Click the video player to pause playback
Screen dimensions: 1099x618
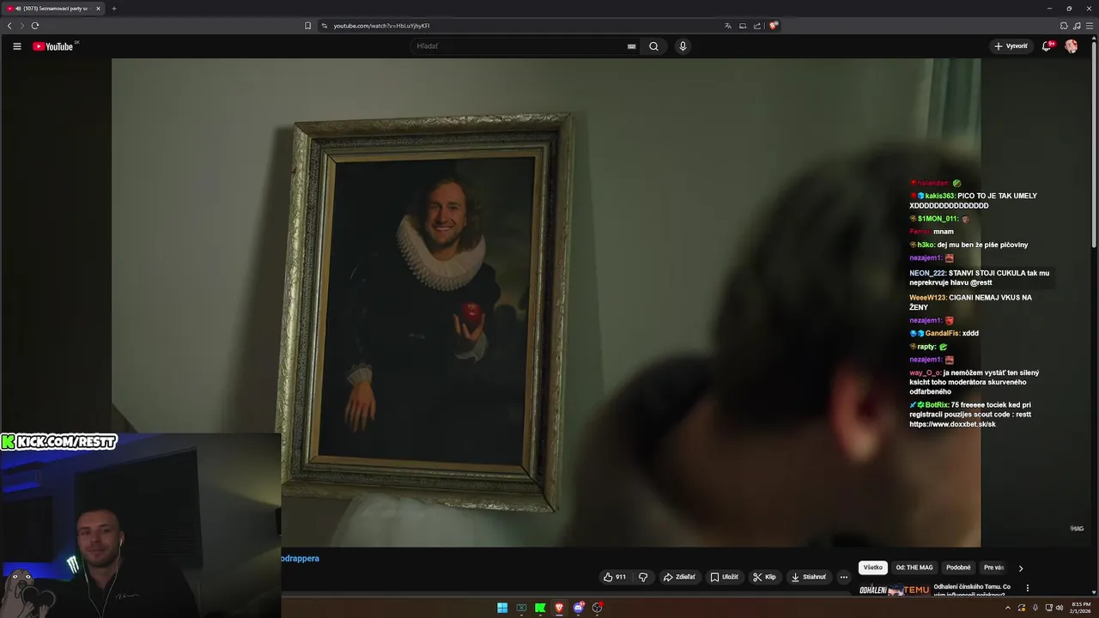(546, 302)
